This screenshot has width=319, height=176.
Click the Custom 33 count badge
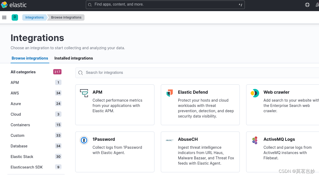coord(58,135)
